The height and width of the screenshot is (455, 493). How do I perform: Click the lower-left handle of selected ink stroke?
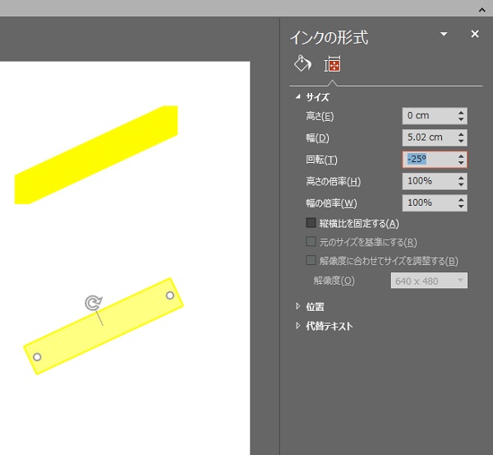pyautogui.click(x=37, y=357)
